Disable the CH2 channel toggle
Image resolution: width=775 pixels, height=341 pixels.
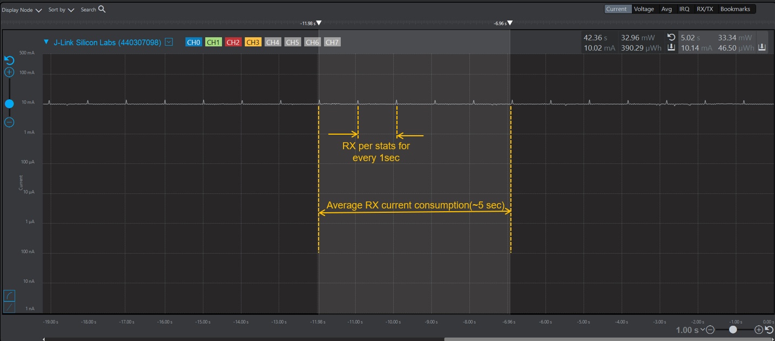pos(233,41)
